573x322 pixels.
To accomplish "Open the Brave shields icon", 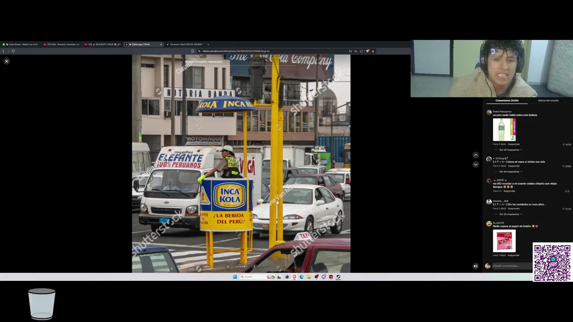I will (368, 51).
